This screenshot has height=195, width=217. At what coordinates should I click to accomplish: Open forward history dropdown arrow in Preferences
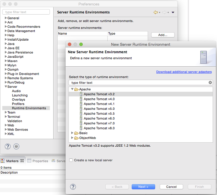point(168,13)
